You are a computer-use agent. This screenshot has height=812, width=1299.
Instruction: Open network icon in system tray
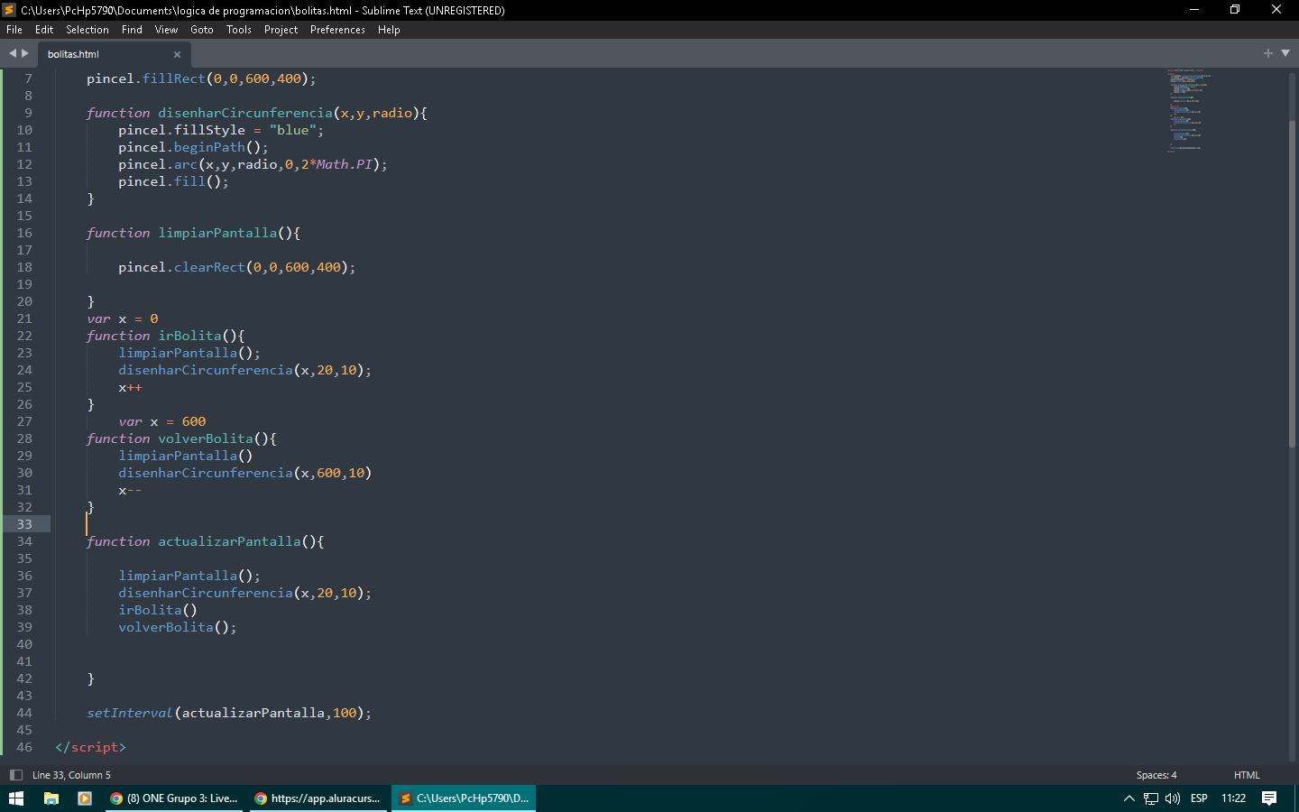[1151, 798]
